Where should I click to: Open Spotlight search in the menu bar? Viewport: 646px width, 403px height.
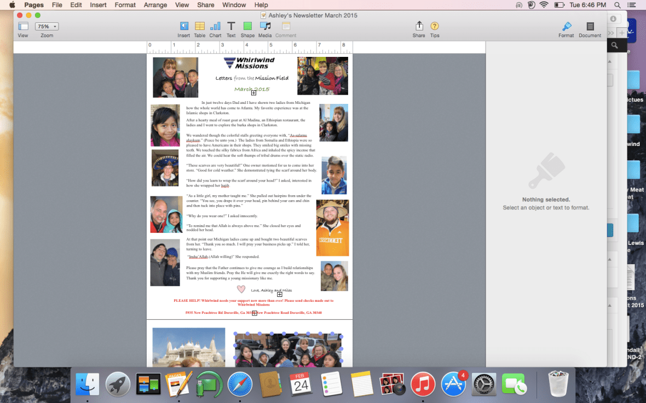tap(618, 5)
